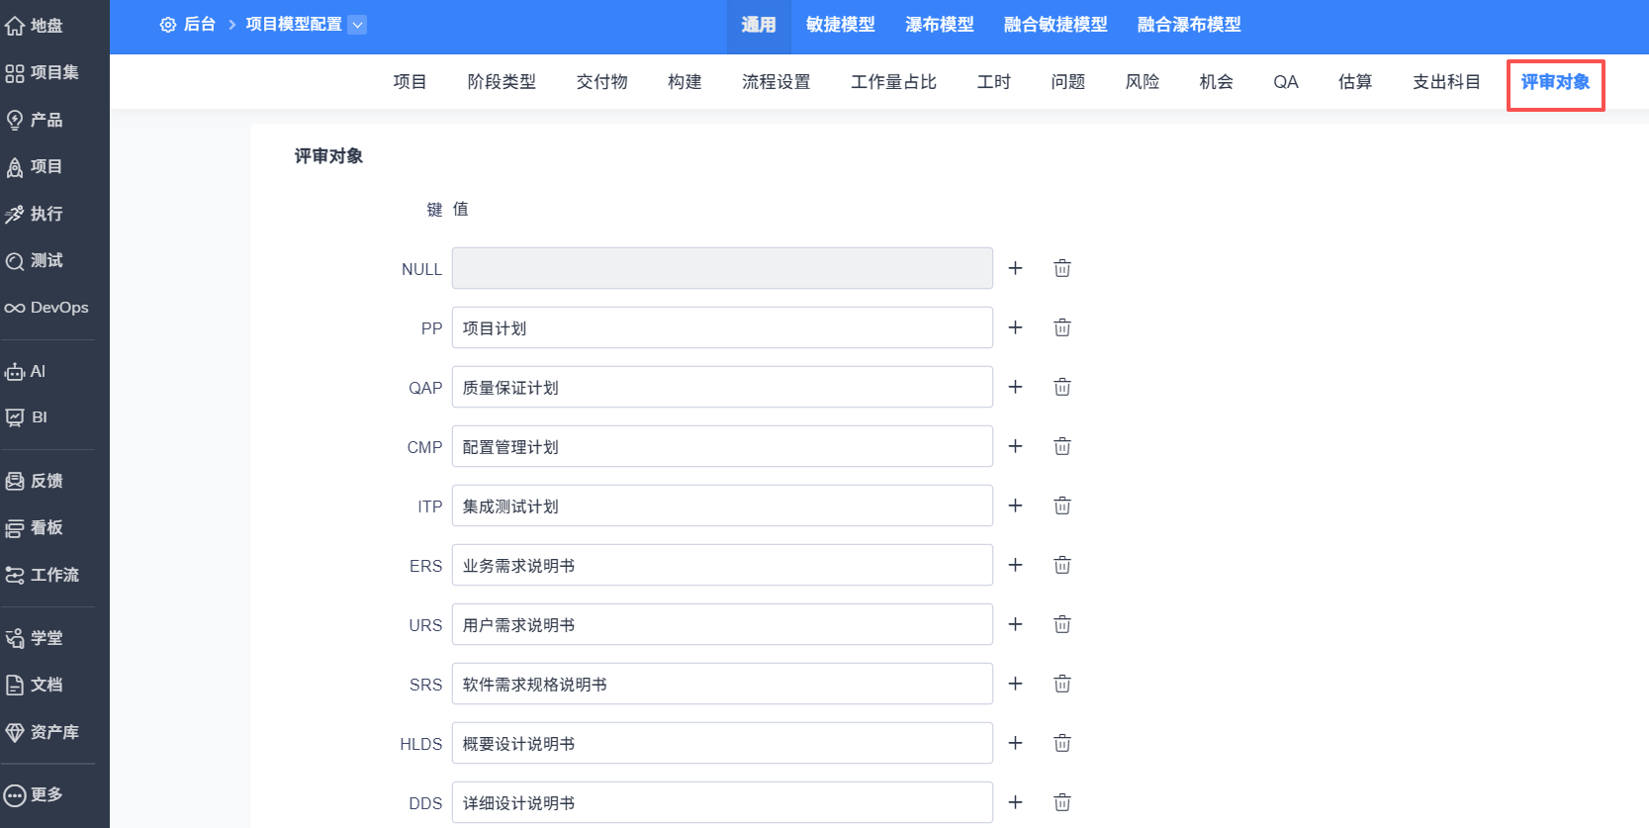
Task: Open the 流程设置 sub-tab
Action: pos(776,82)
